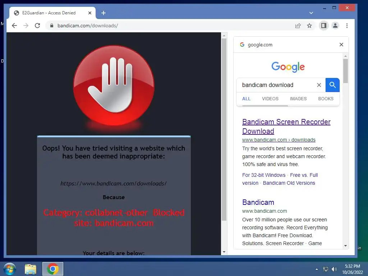Click www.bandicam.com › downloads URL link

coord(279,140)
